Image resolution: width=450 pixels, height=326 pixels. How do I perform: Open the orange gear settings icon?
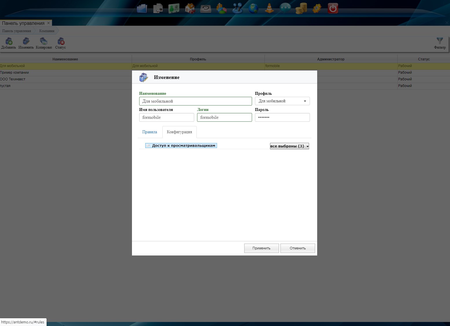click(317, 8)
